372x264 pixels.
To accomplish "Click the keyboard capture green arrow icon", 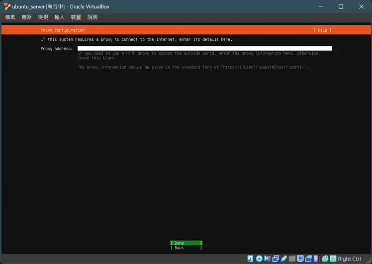I will point(333,258).
